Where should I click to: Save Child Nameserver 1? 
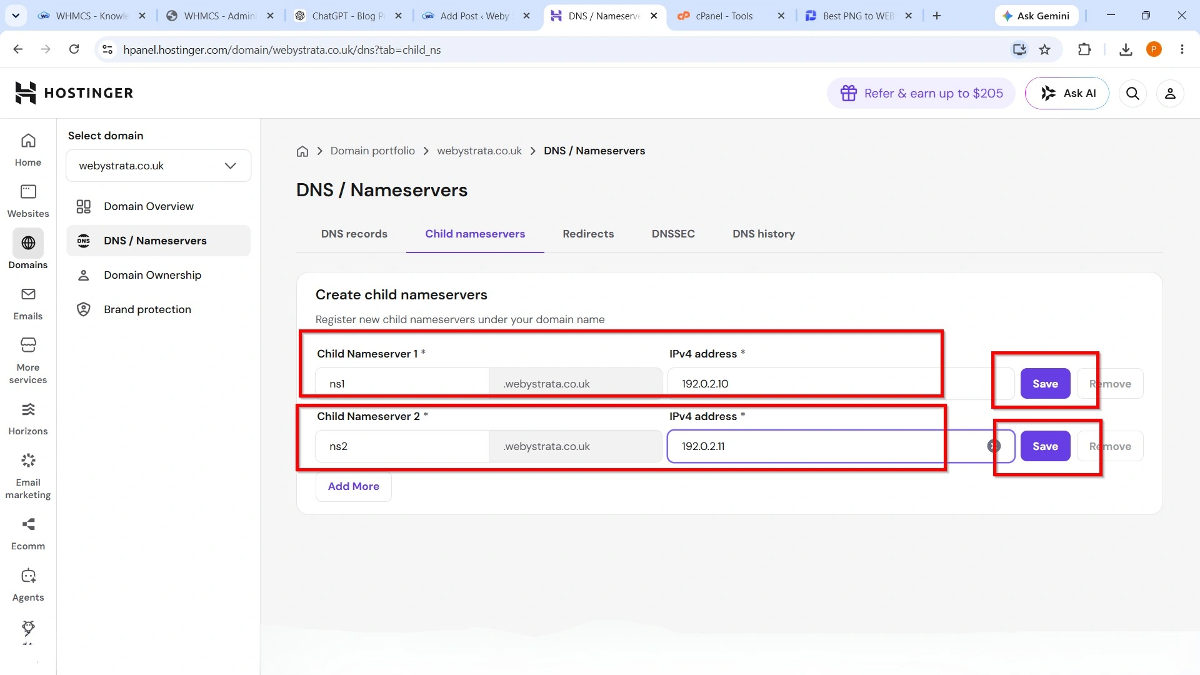pyautogui.click(x=1045, y=384)
